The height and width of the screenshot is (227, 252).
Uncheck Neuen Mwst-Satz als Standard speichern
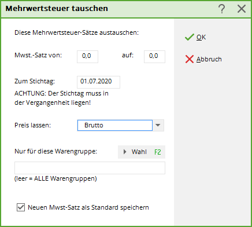point(21,207)
